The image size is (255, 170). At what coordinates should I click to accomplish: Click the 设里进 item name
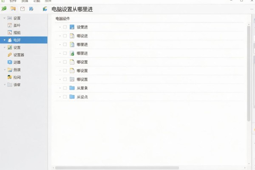coord(82,27)
